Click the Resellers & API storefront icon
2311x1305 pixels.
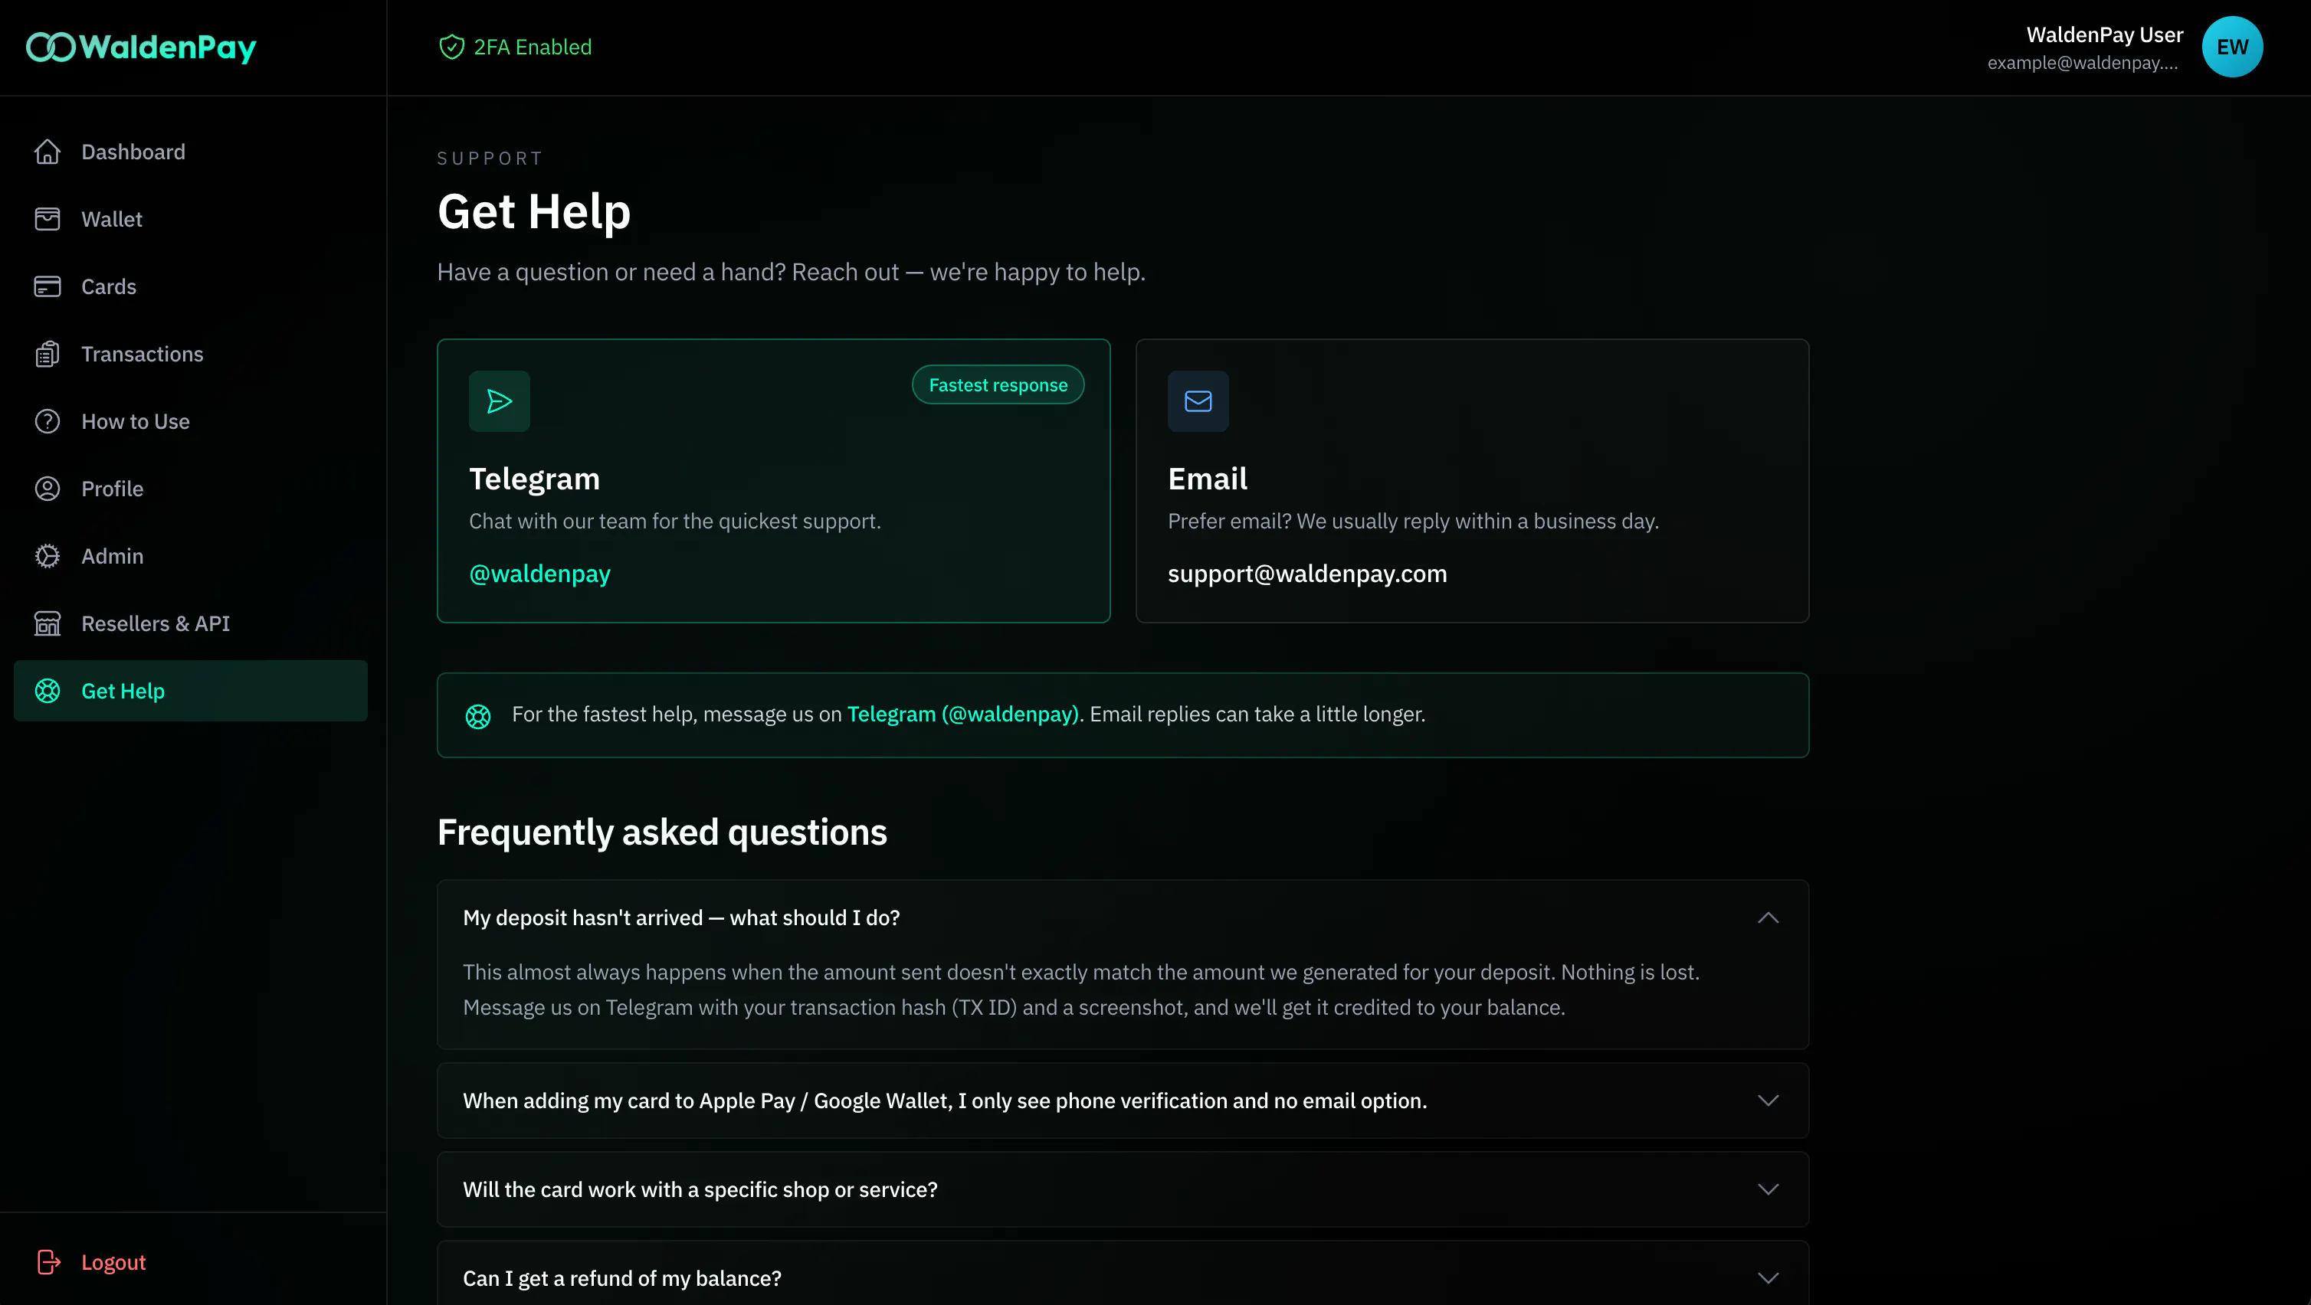[48, 623]
